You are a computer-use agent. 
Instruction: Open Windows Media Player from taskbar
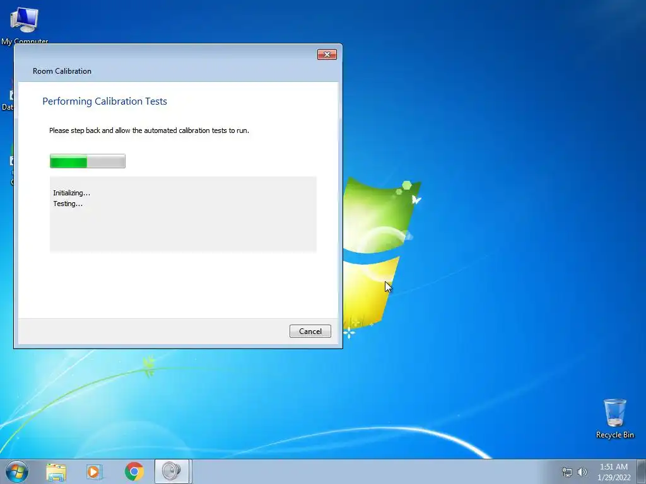pyautogui.click(x=95, y=471)
